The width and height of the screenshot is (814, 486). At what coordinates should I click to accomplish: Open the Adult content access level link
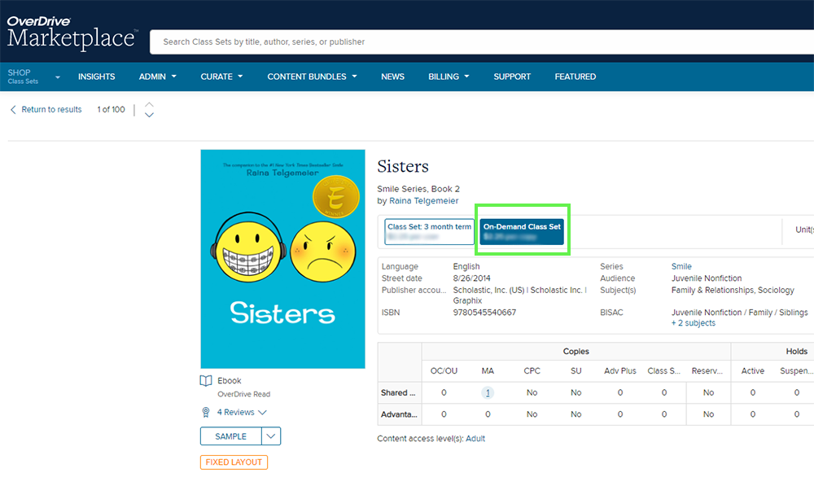(475, 439)
